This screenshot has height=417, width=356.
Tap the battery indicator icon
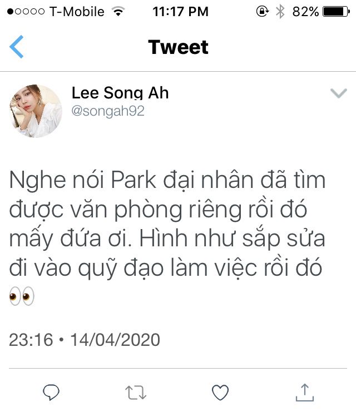(x=336, y=12)
